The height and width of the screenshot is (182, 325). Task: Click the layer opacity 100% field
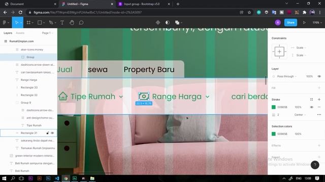coord(309,76)
